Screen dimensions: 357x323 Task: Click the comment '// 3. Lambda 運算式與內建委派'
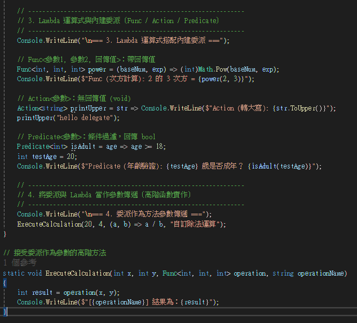click(118, 21)
